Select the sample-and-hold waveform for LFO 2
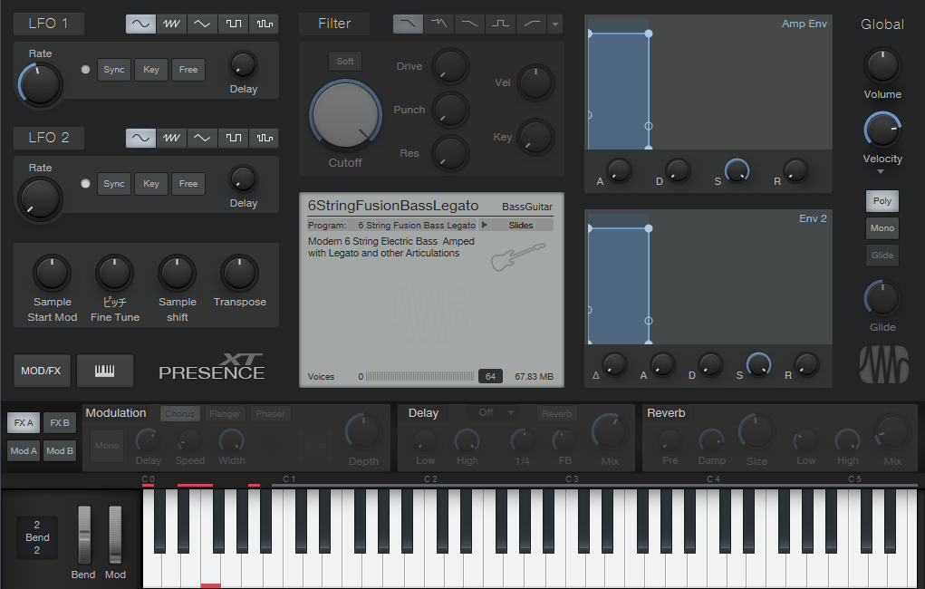925x589 pixels. point(264,138)
